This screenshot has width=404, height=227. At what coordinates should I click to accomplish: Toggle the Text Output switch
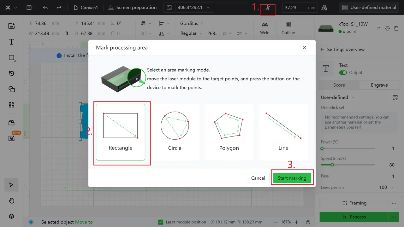(x=343, y=73)
